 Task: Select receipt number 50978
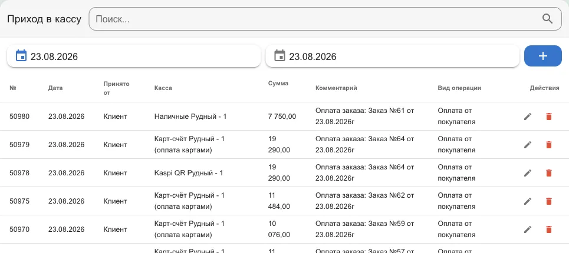click(x=19, y=173)
